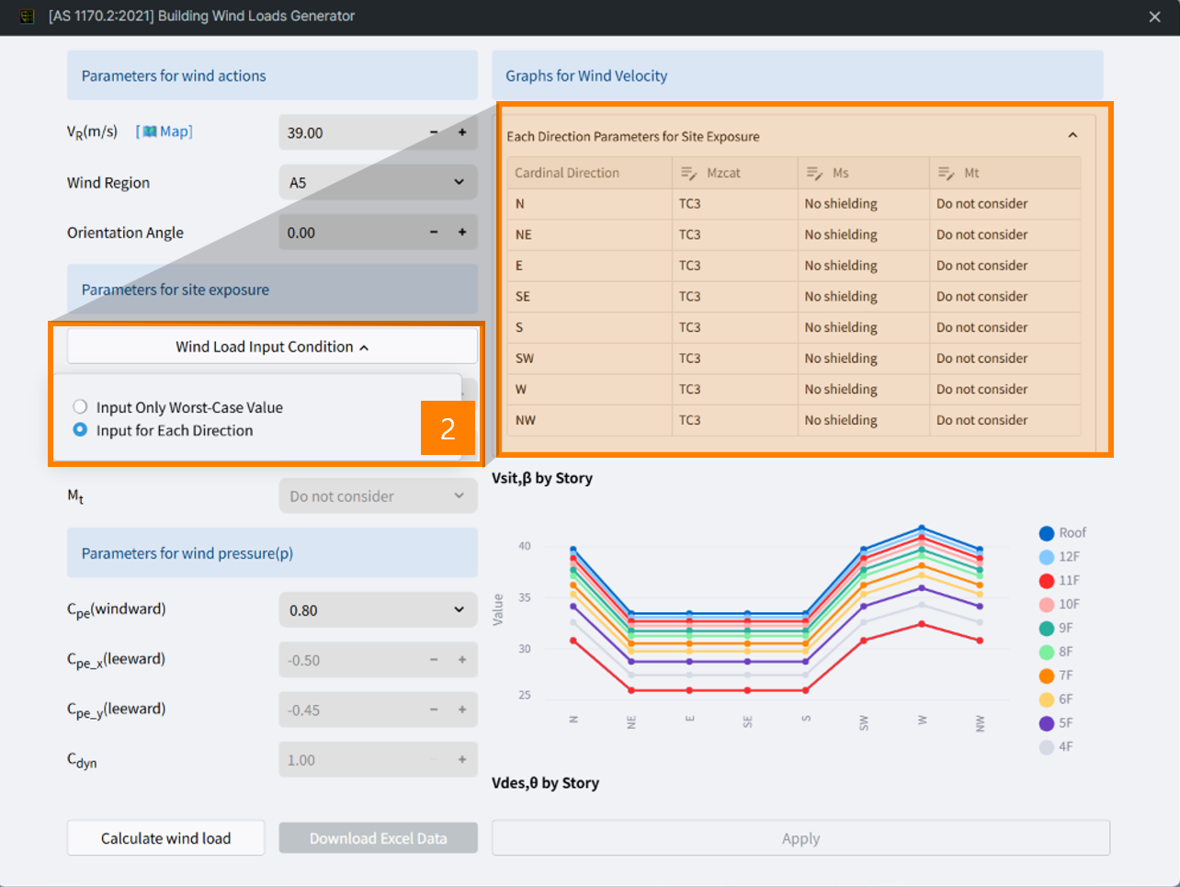
Task: Select the Input for Each Direction option
Action: [80, 427]
